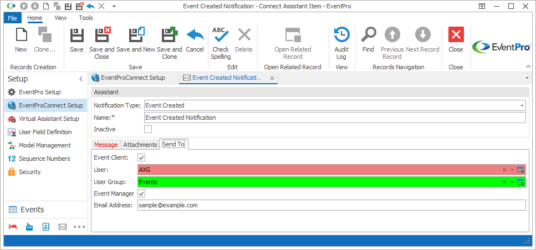536x250 pixels.
Task: Cancel changes with ribbon Cancel arrow
Action: click(195, 40)
